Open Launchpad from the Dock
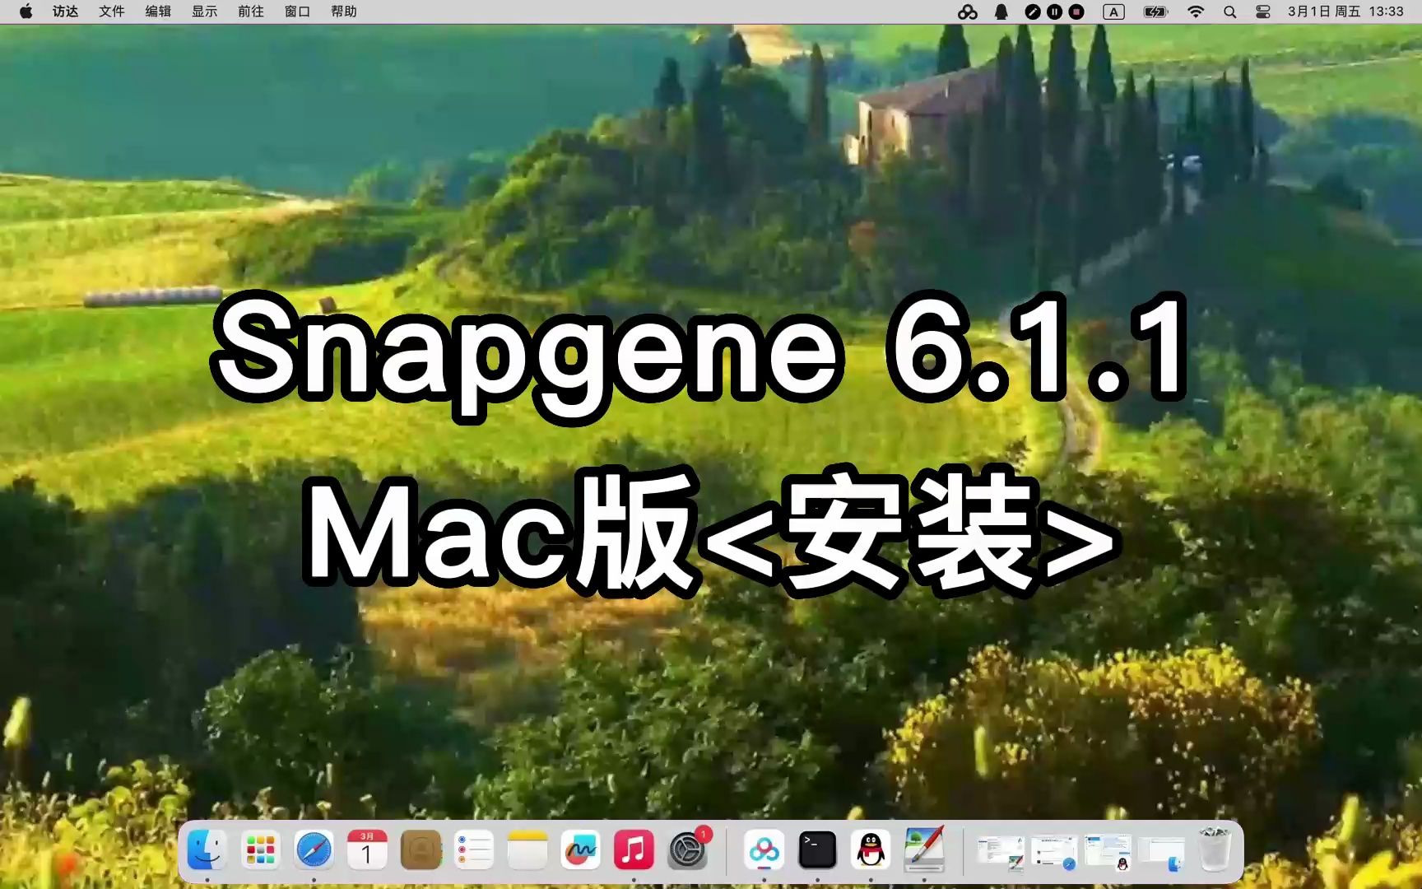 pos(260,849)
